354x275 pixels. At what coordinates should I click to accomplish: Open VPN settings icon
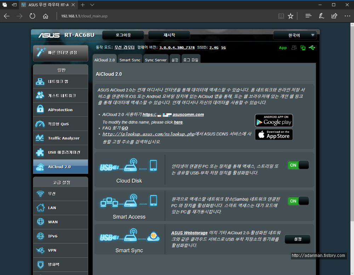click(40, 250)
